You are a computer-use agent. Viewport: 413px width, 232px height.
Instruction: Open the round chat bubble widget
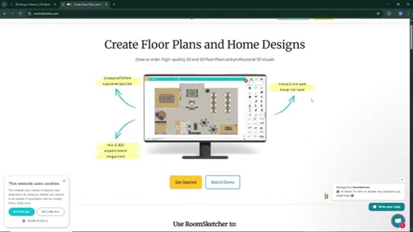pyautogui.click(x=398, y=220)
